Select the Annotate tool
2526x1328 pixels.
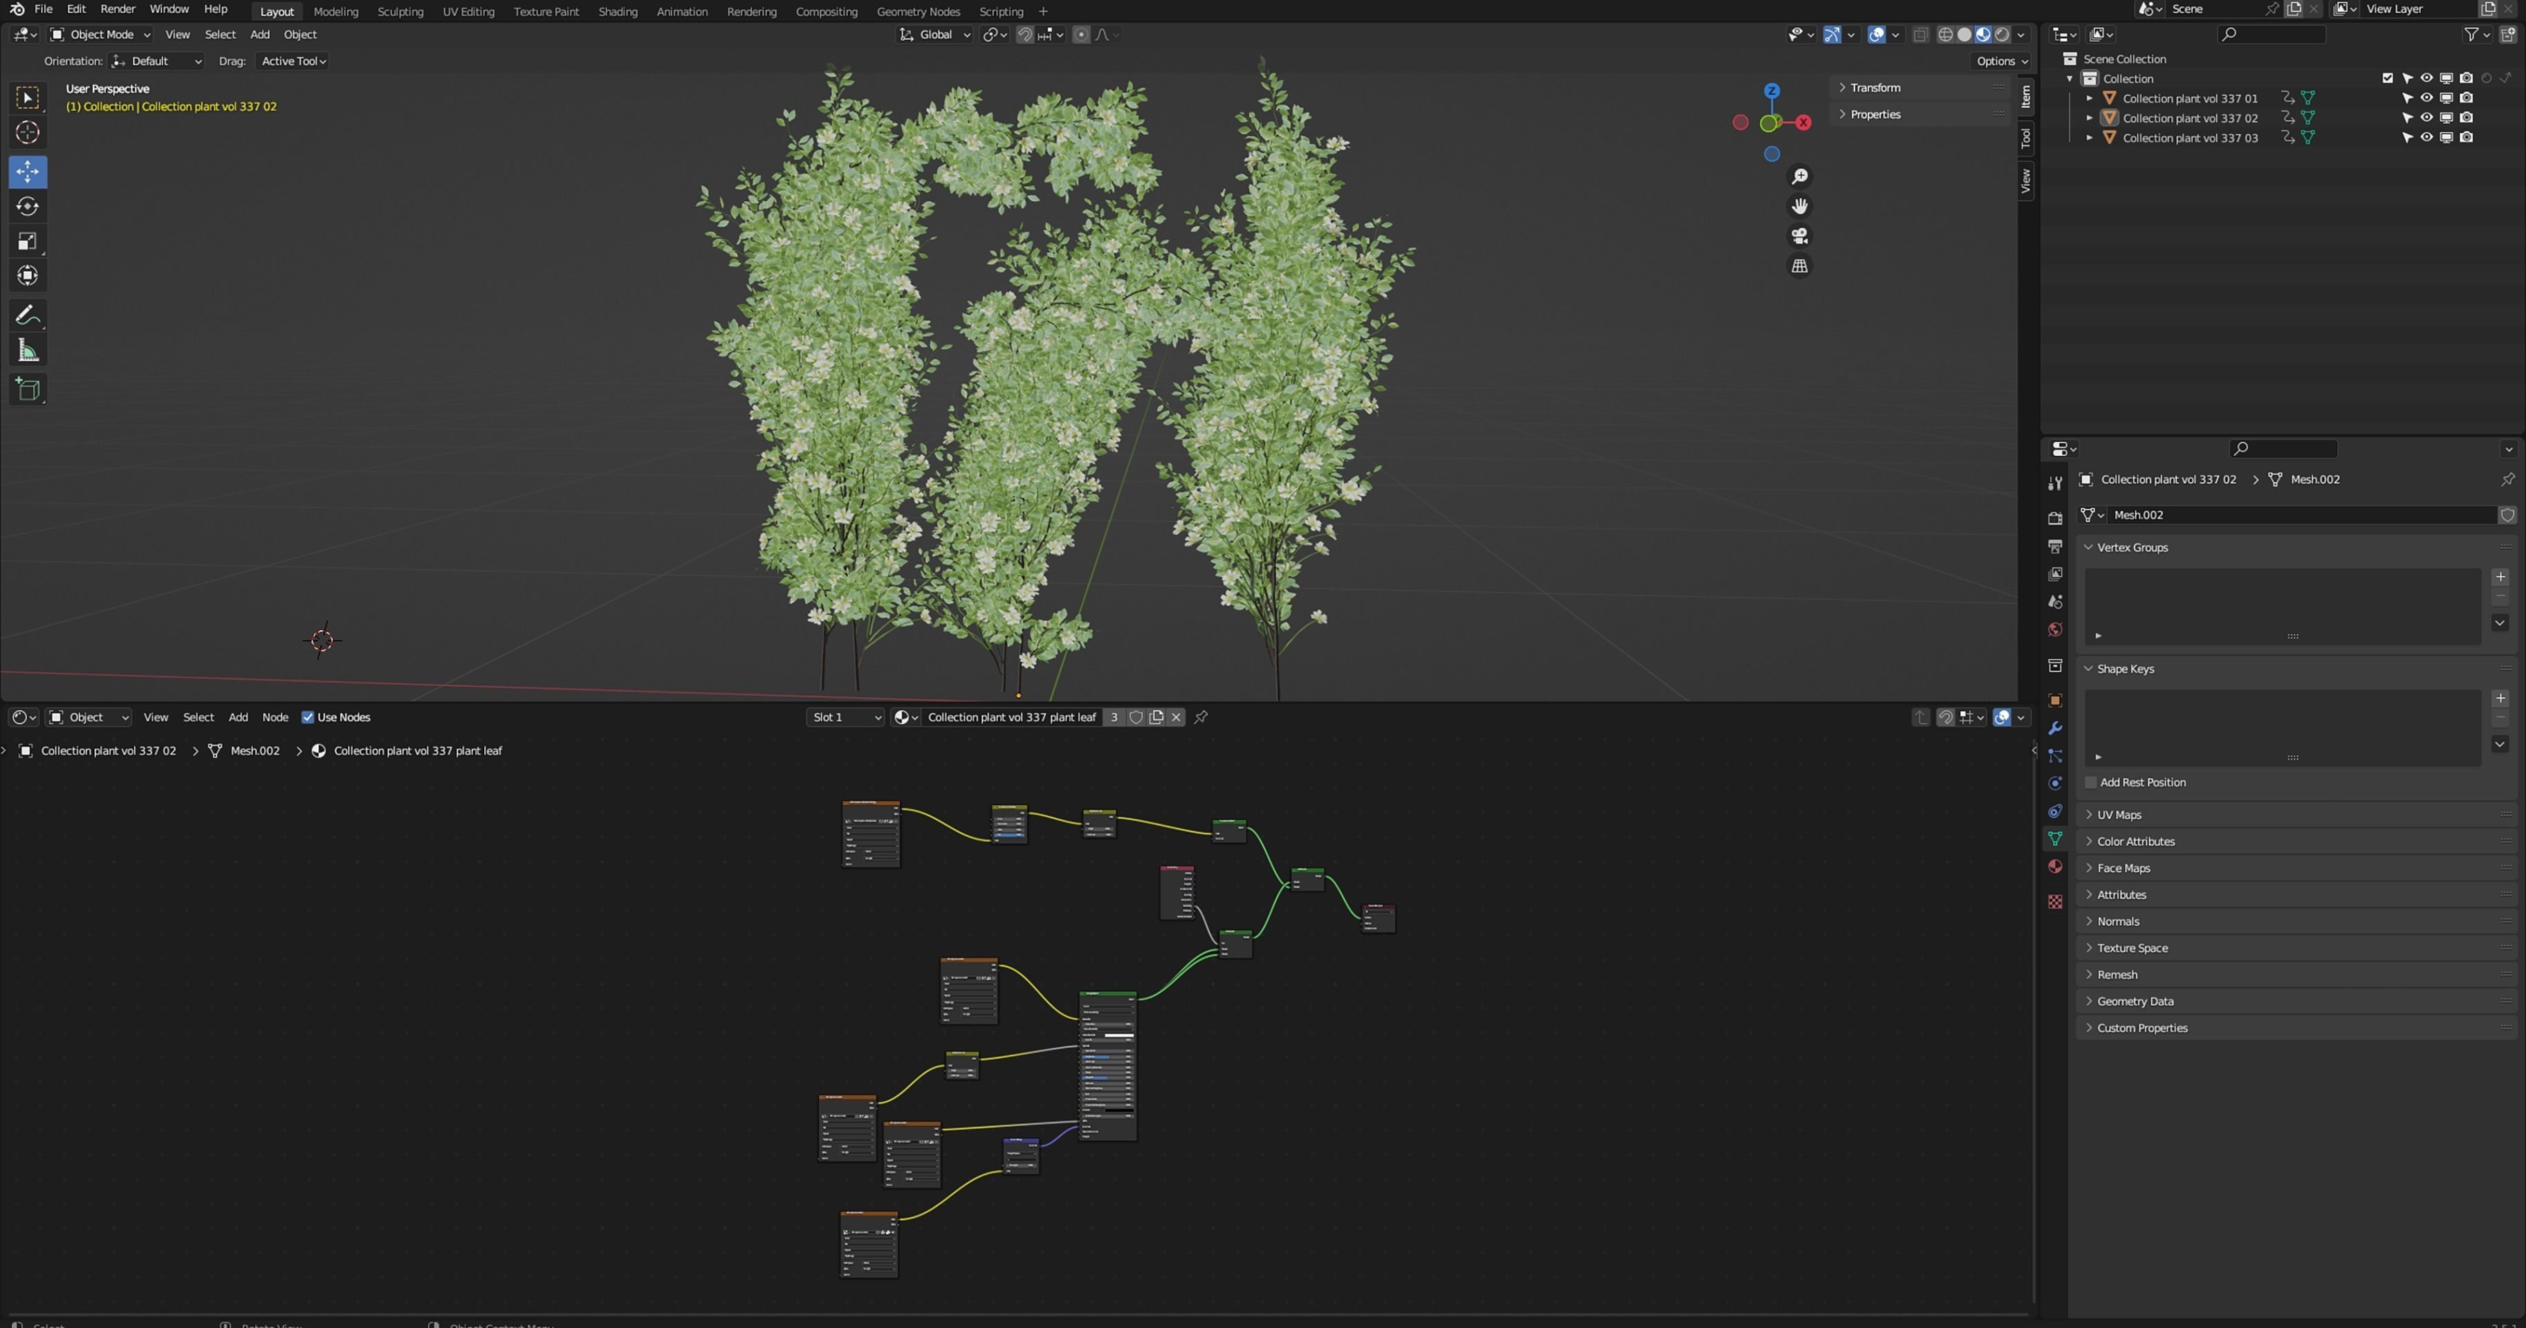pyautogui.click(x=28, y=315)
